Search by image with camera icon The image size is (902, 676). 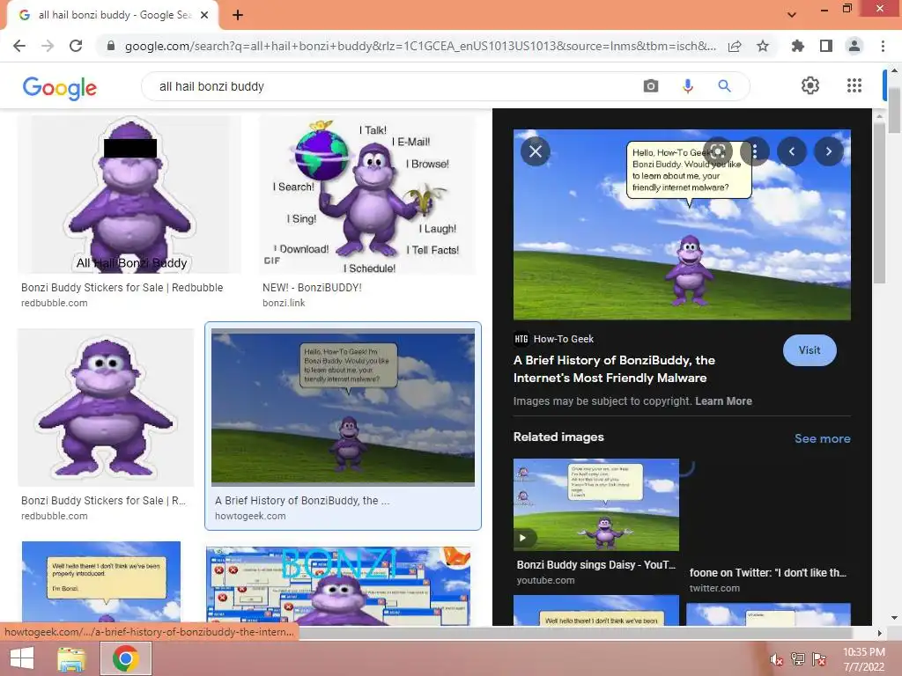click(651, 86)
